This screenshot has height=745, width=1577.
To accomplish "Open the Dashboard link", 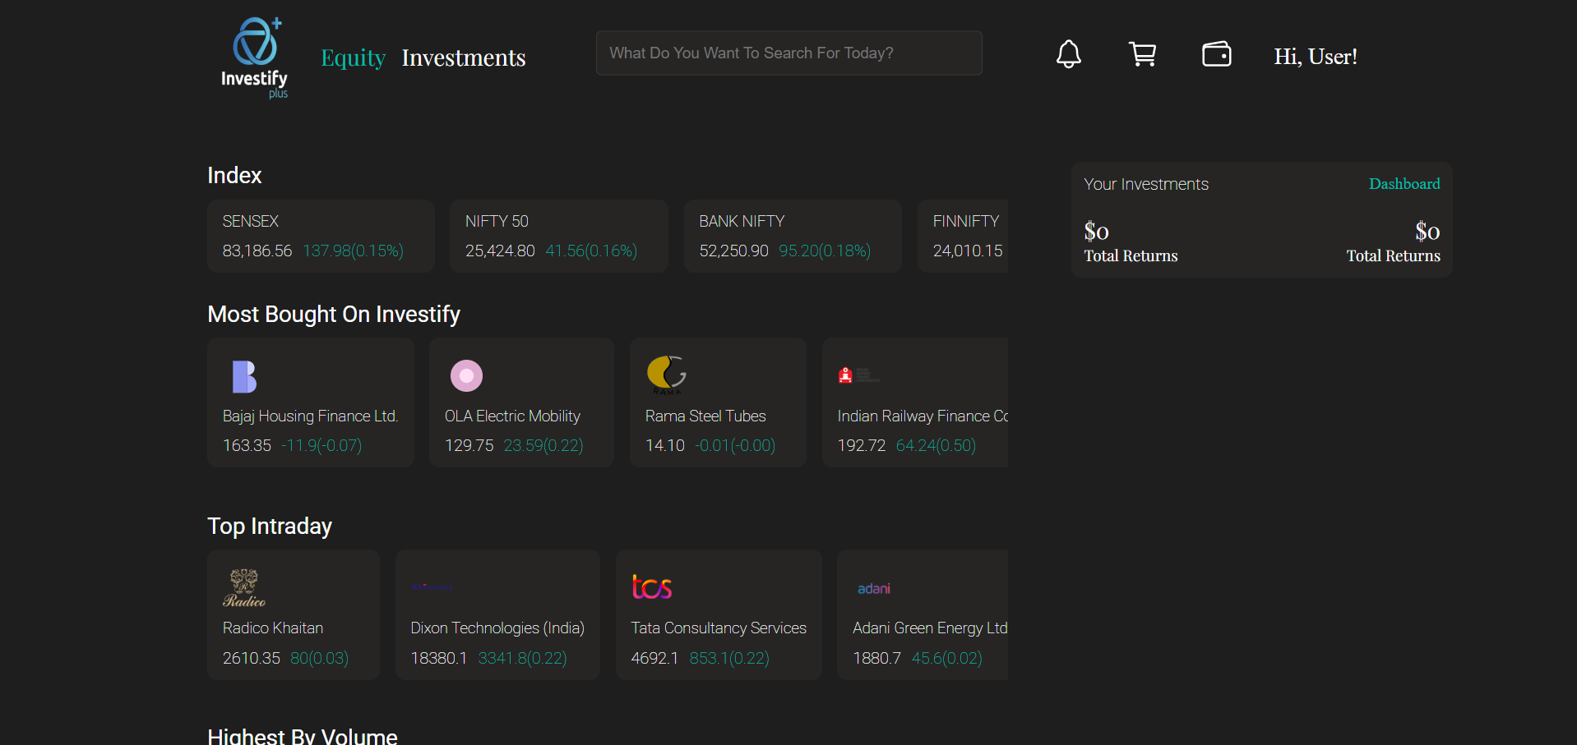I will click(1404, 184).
